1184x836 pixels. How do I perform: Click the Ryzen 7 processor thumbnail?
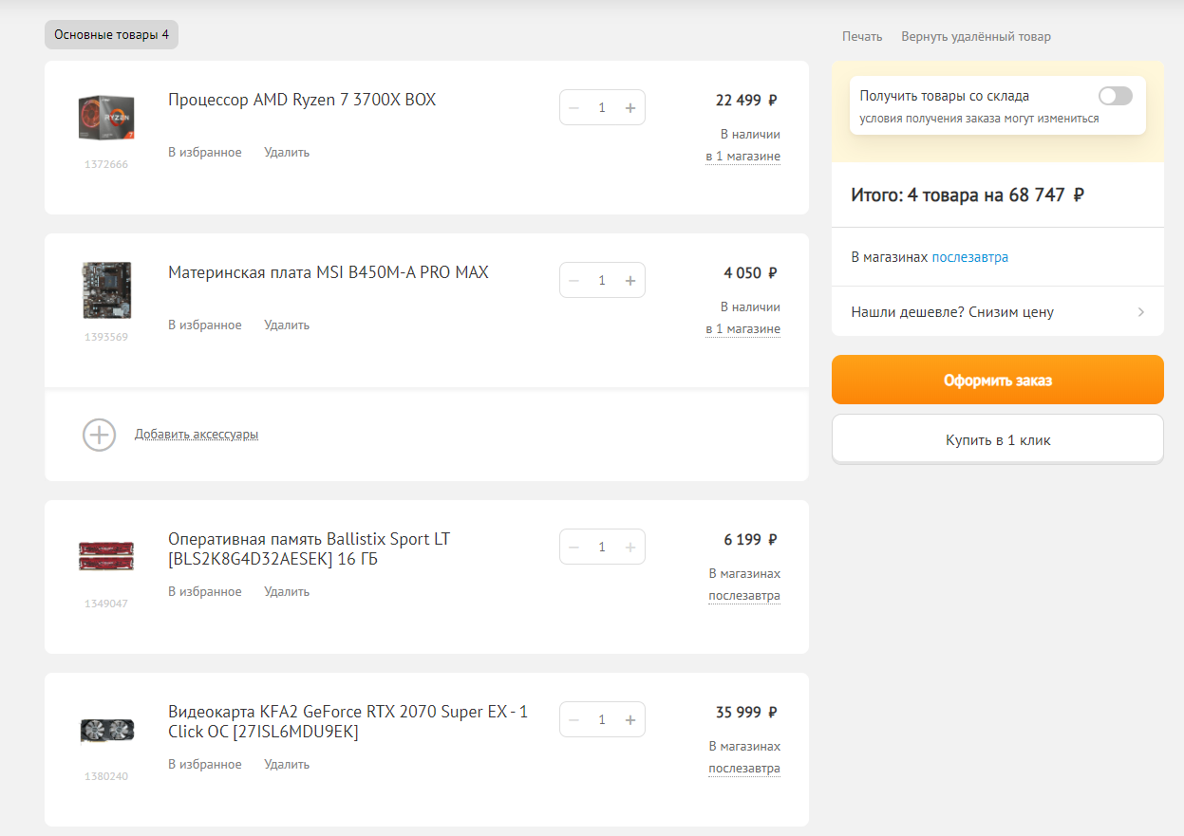point(106,118)
